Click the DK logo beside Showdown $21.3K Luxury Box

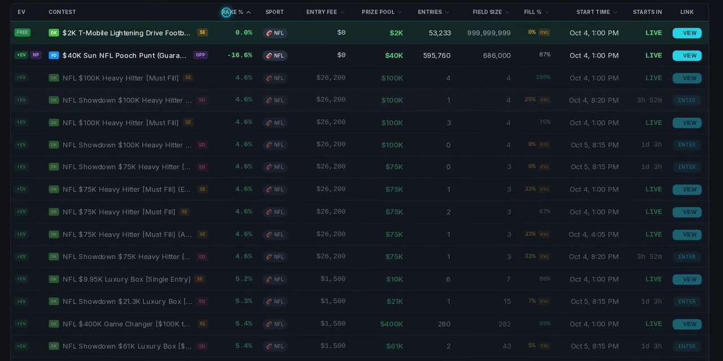(x=54, y=302)
